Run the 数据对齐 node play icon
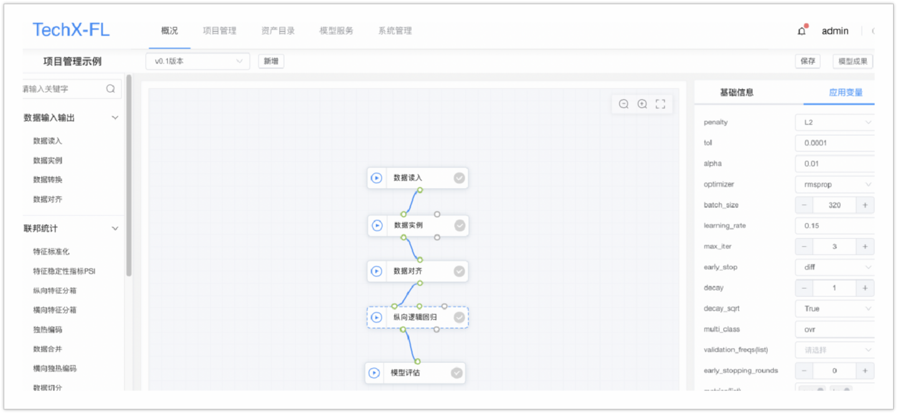This screenshot has height=414, width=898. (377, 271)
